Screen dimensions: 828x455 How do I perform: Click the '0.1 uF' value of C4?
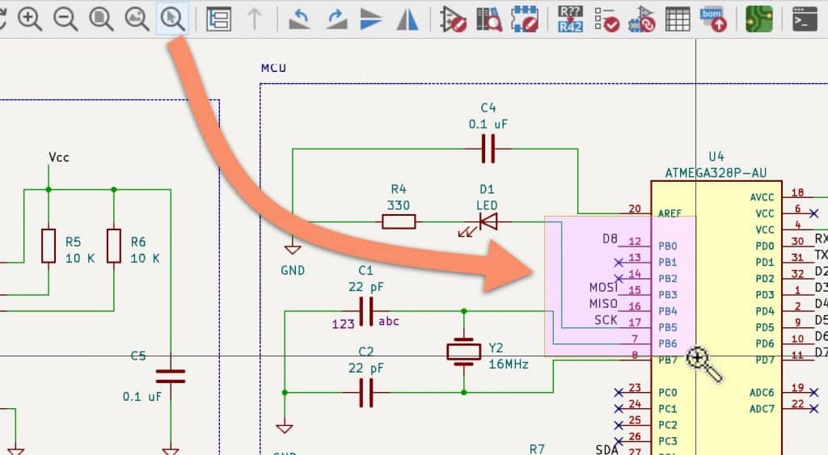pyautogui.click(x=488, y=124)
